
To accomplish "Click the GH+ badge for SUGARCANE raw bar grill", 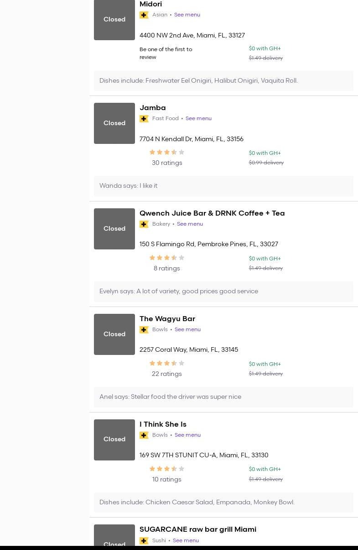I will click(x=144, y=541).
